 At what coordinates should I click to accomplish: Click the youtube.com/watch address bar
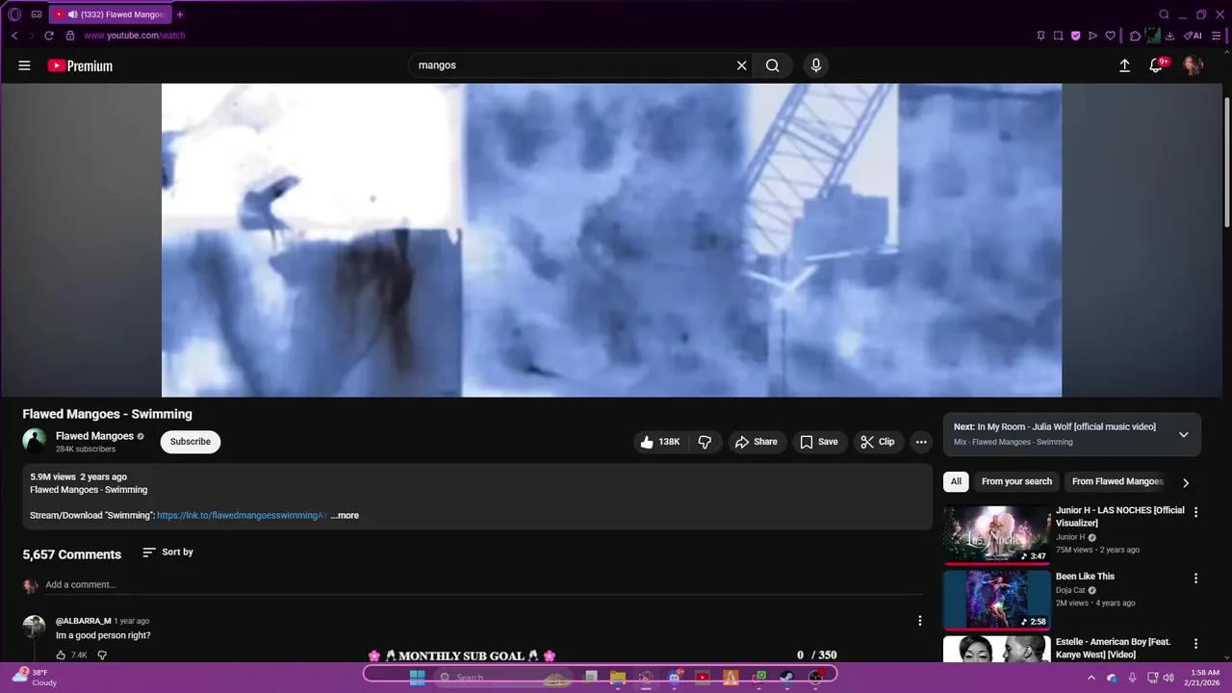coord(135,36)
